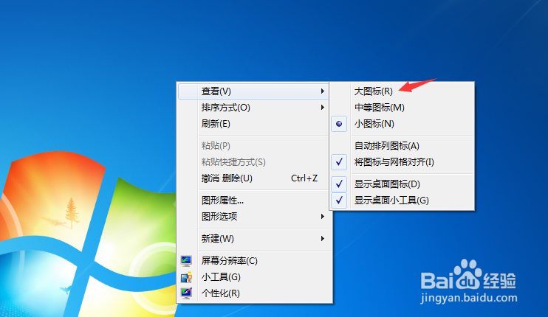Screen dimensions: 548x317
Task: Open the 查看(V) menu item
Action: pos(254,91)
